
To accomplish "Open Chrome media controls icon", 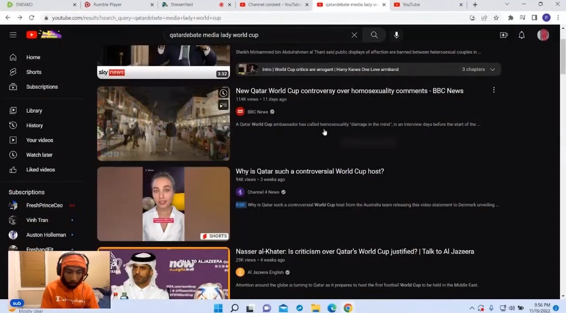I will tap(523, 18).
